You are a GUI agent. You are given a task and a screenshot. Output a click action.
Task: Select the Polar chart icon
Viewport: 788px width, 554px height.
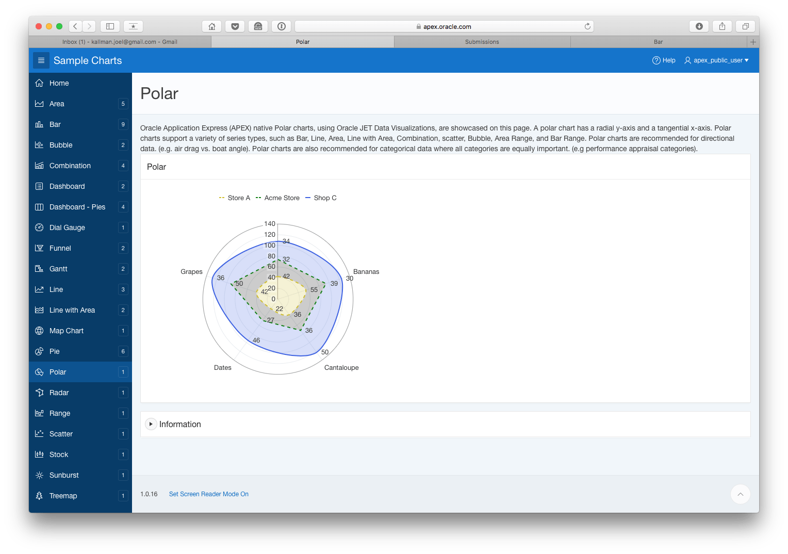pos(39,372)
